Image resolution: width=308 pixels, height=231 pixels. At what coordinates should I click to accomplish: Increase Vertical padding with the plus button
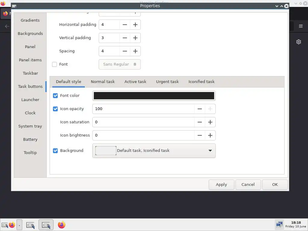coord(135,38)
